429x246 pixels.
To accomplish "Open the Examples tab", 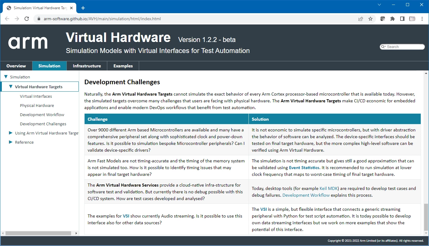I will [123, 66].
